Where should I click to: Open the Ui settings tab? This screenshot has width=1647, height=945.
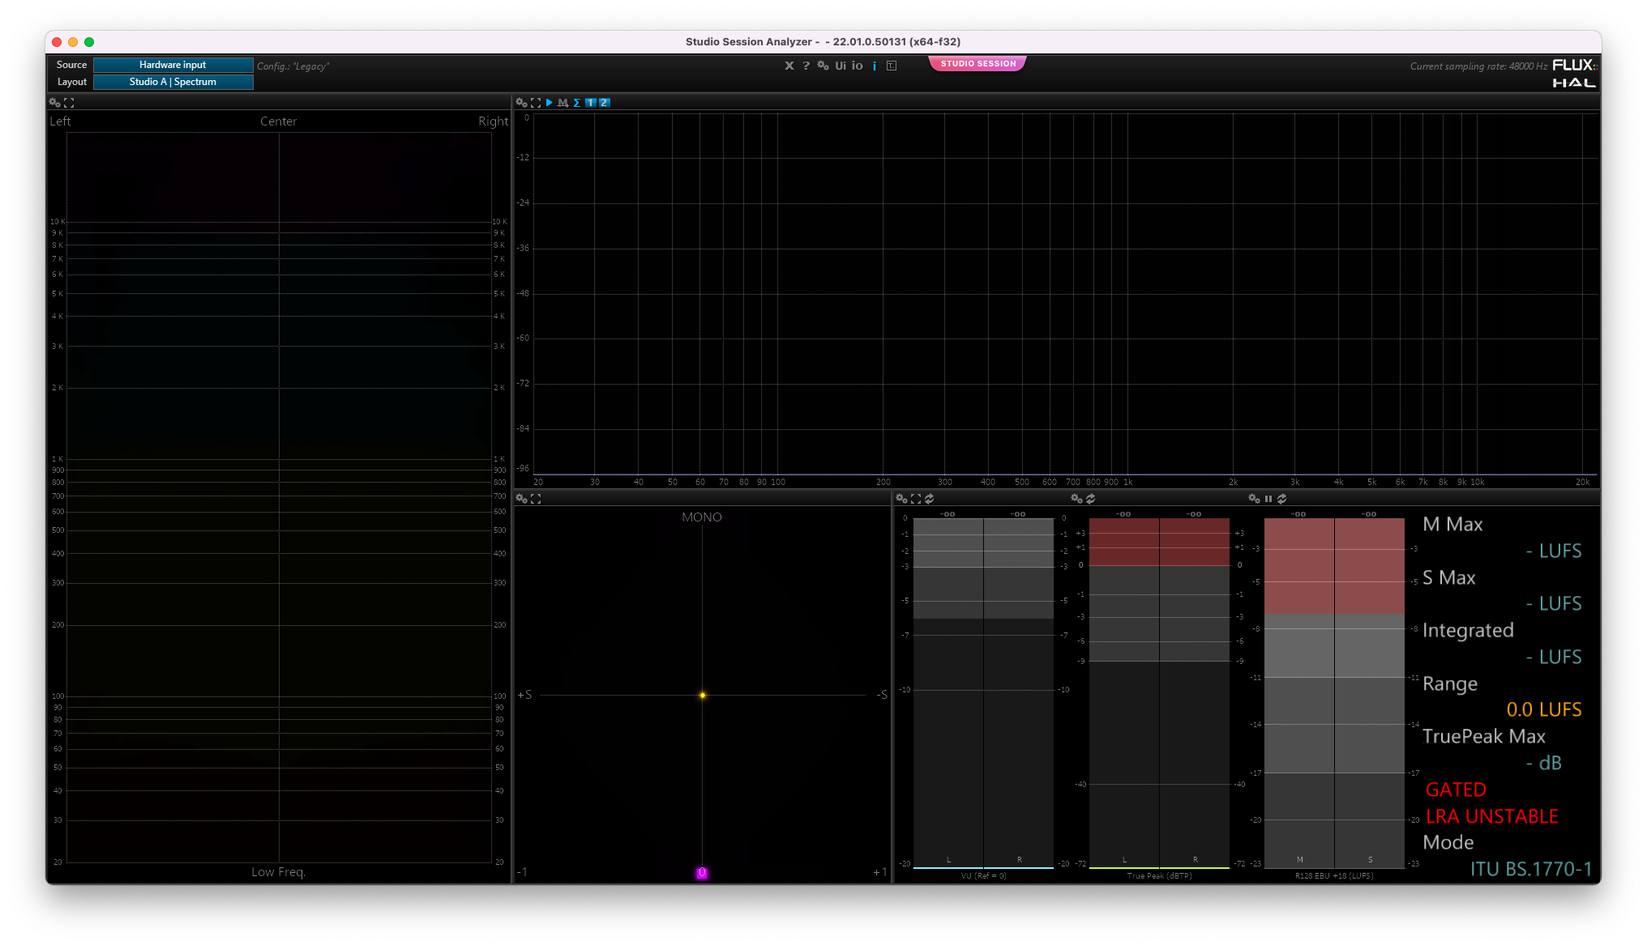pos(841,66)
